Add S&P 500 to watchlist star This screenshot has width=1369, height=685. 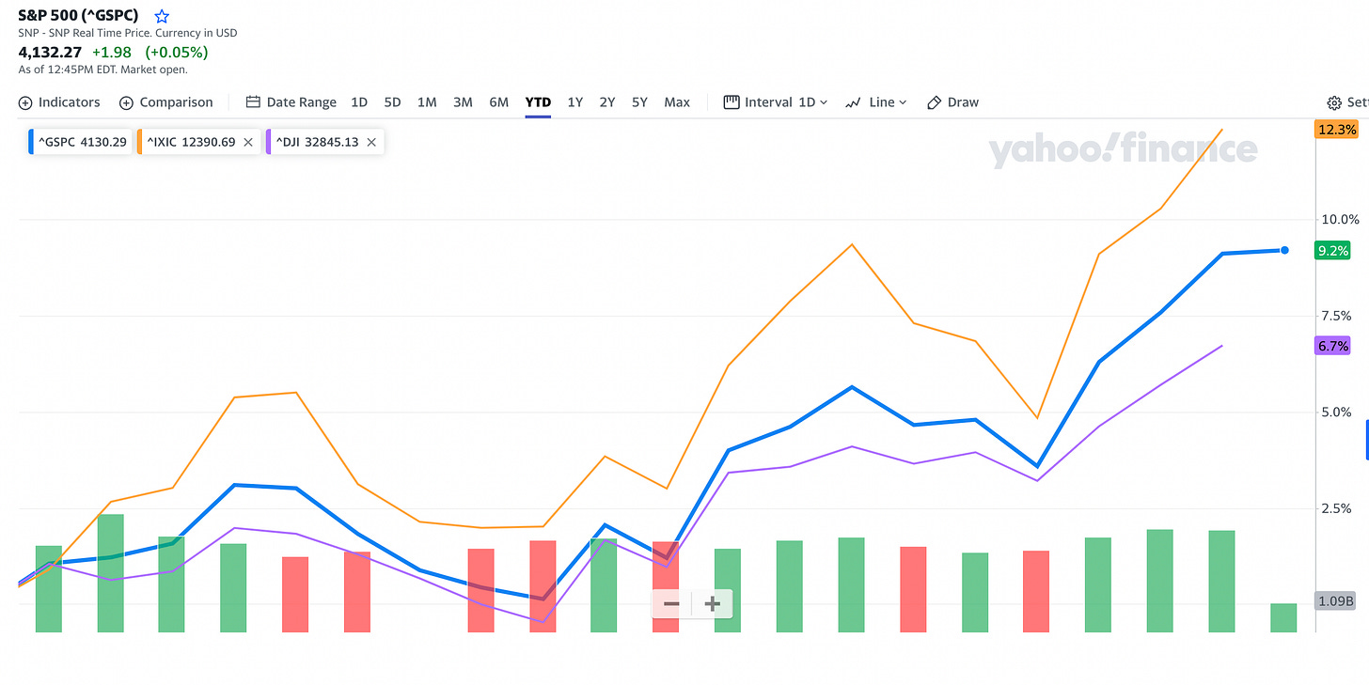[x=162, y=16]
